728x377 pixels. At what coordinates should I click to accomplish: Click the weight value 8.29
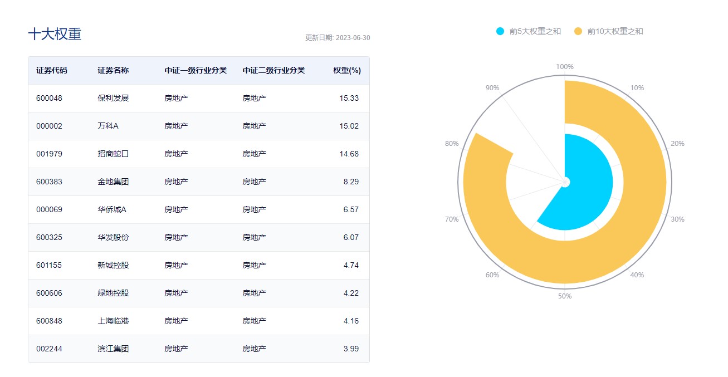pos(351,182)
